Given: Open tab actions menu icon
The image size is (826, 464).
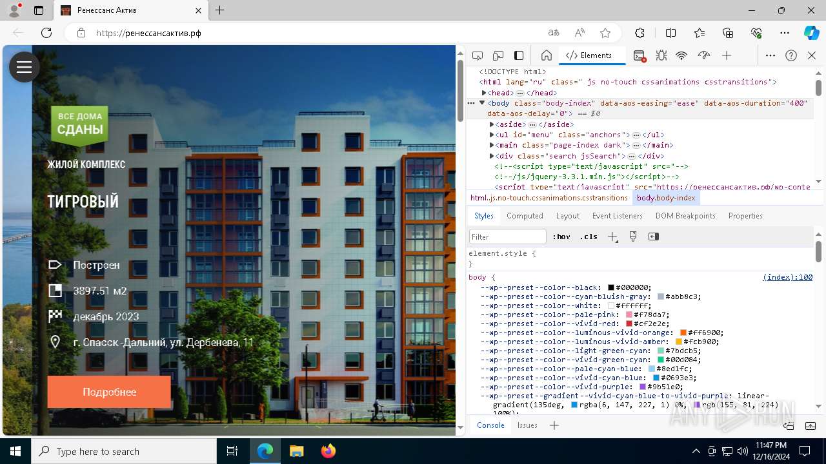Looking at the screenshot, I should point(39,10).
